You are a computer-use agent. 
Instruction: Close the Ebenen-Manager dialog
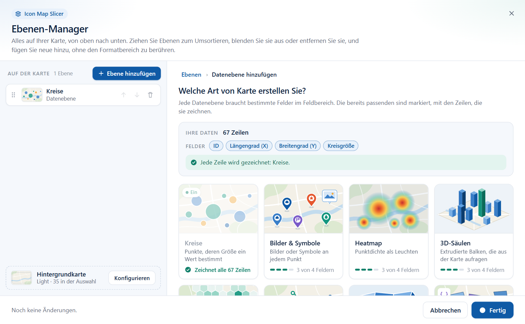click(x=512, y=13)
